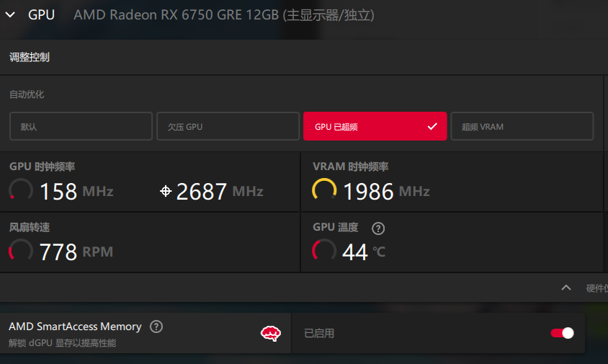
Task: Click the checkmark on GPU 已超频
Action: [432, 127]
